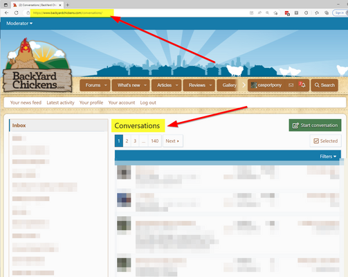This screenshot has height=277, width=348.
Task: Open conversations envelope icon
Action: pos(291,85)
